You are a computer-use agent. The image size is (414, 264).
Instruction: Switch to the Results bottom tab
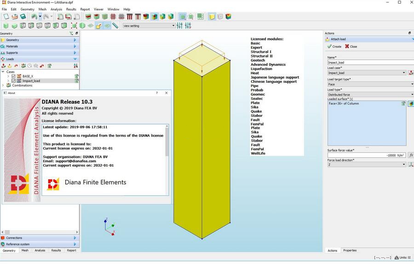[x=56, y=250]
